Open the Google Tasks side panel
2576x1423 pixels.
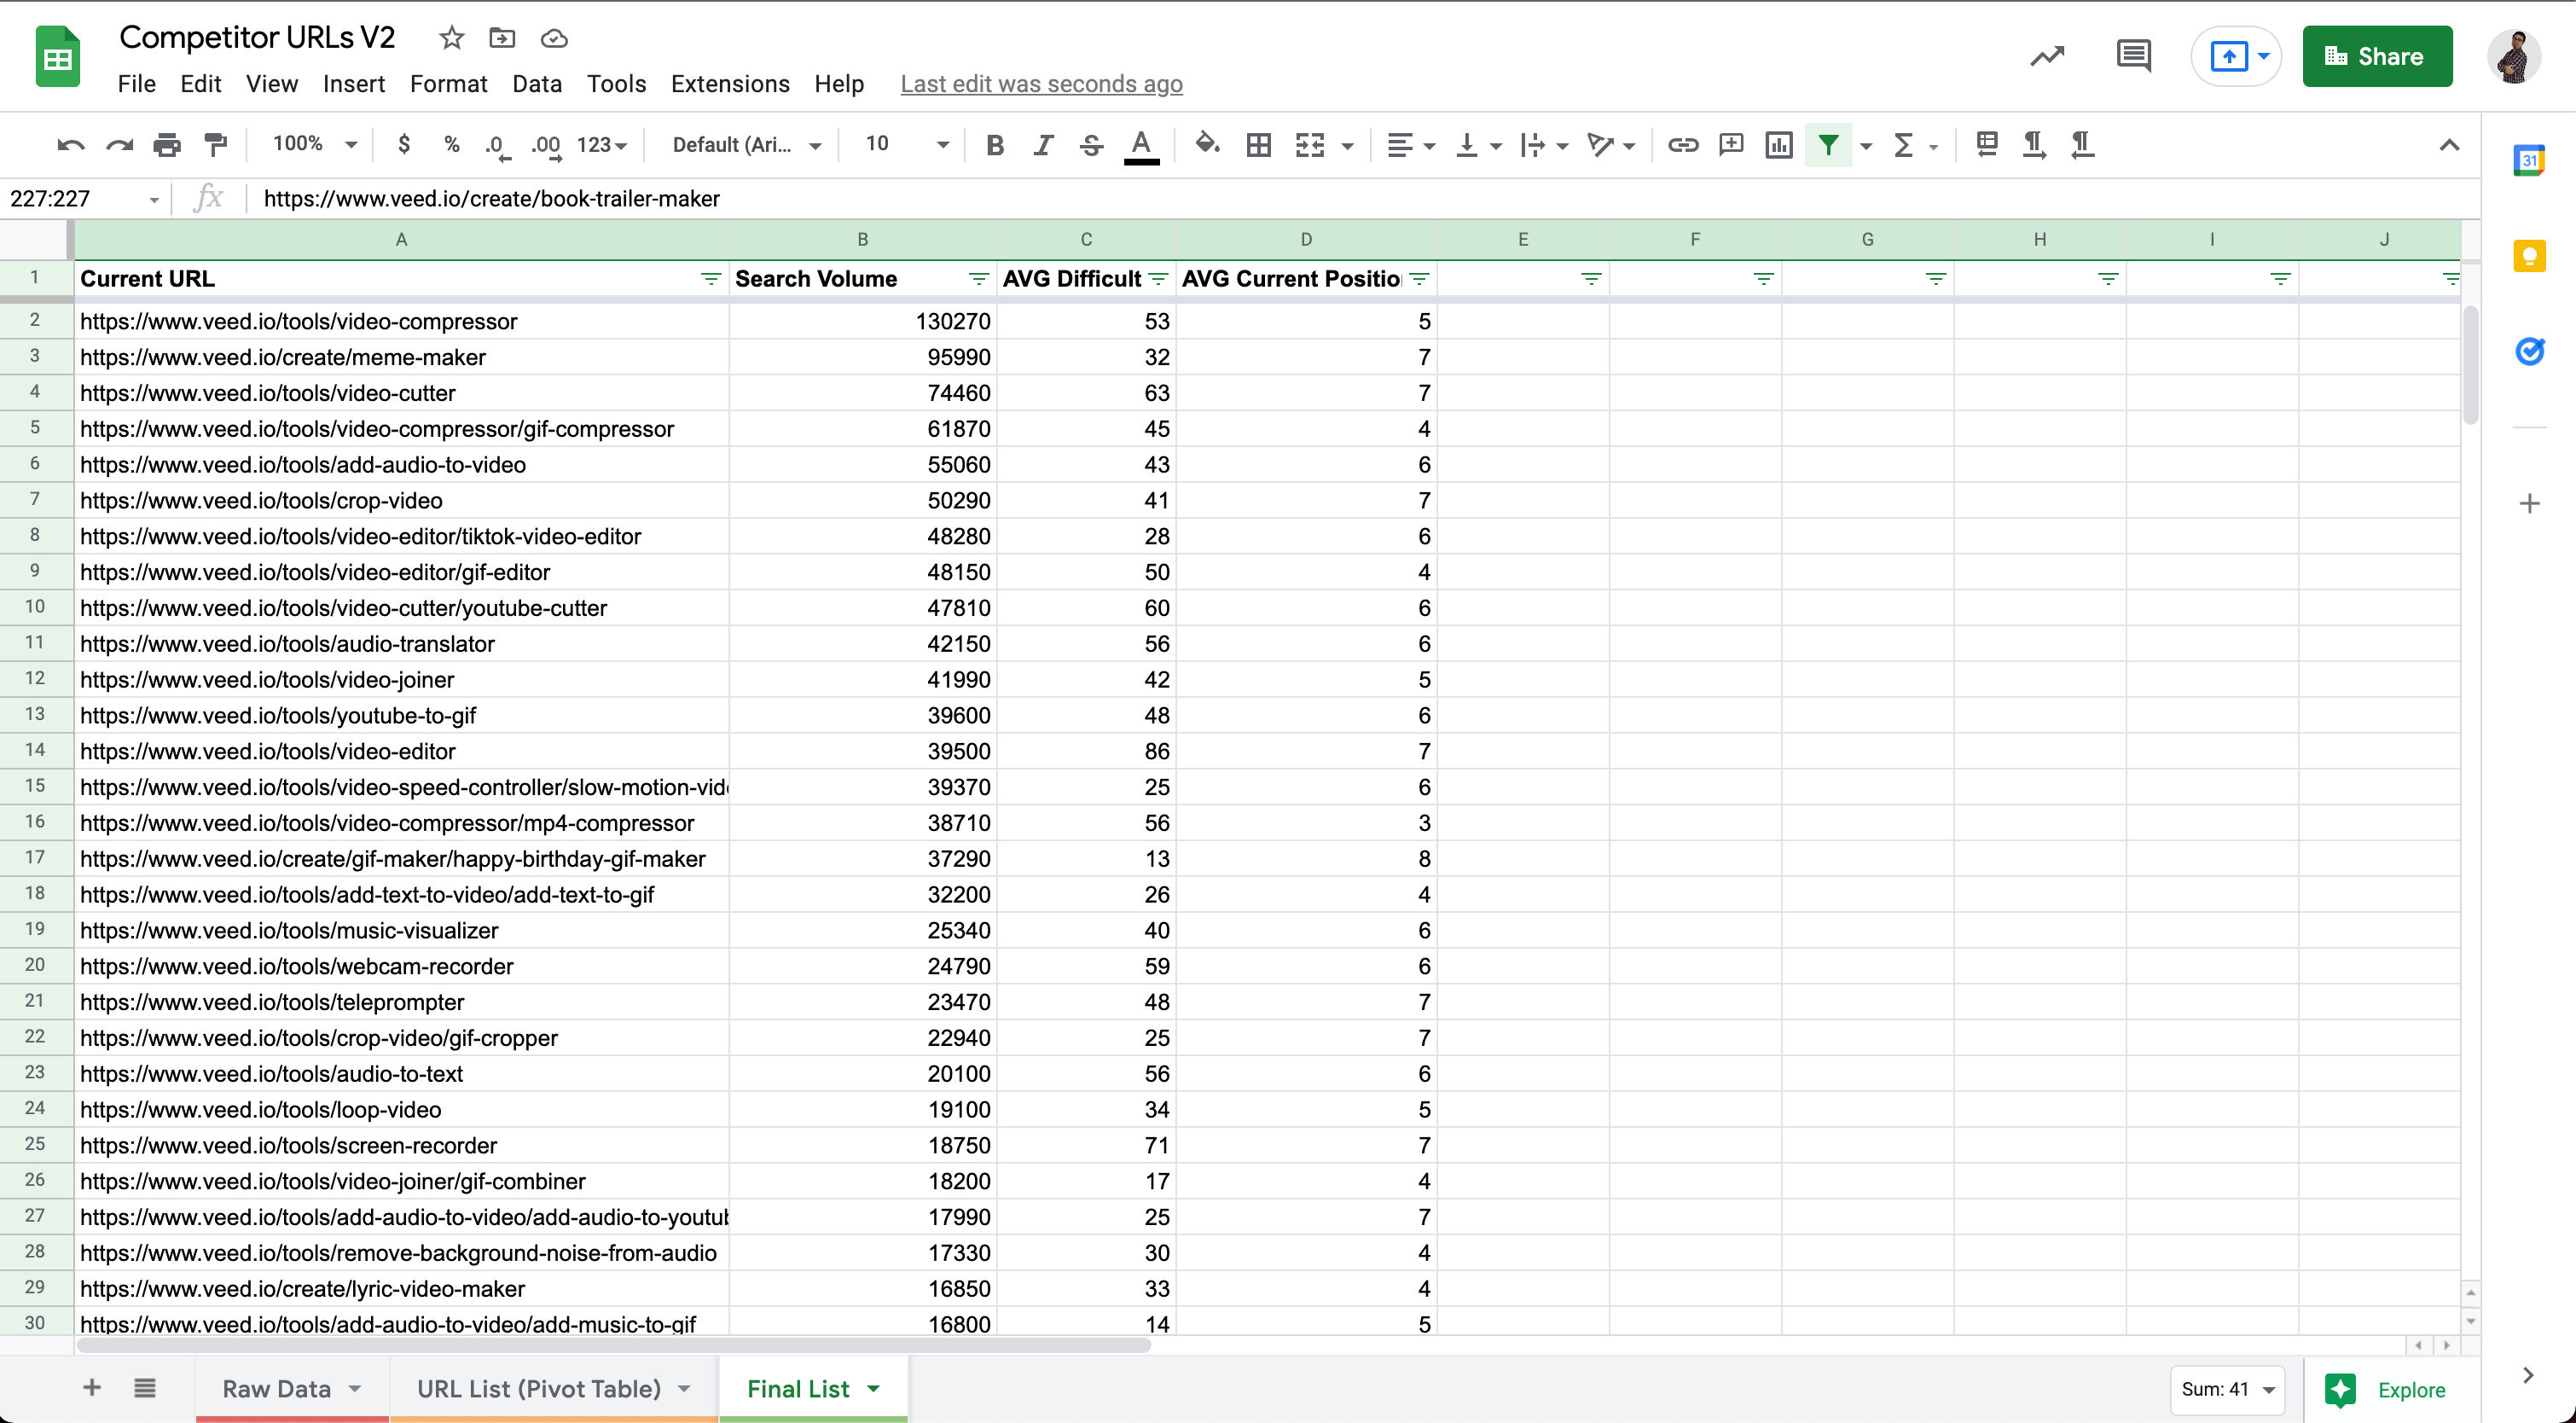(2529, 352)
